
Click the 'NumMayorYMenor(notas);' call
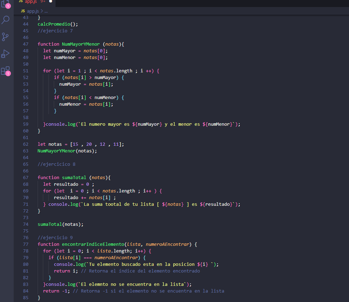[67, 151]
